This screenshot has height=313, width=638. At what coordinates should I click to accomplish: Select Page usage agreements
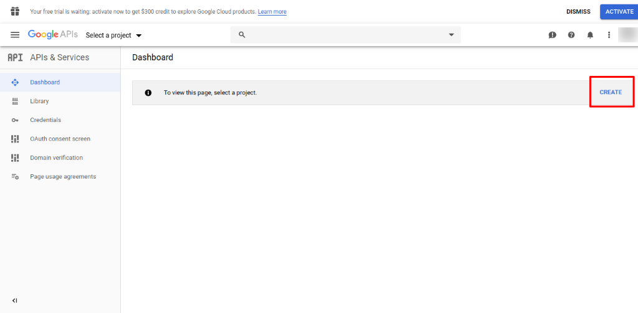63,177
